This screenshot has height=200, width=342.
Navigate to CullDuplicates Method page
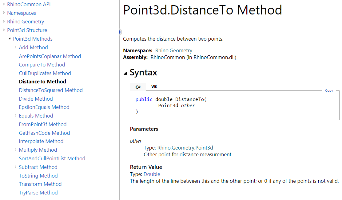(x=45, y=73)
